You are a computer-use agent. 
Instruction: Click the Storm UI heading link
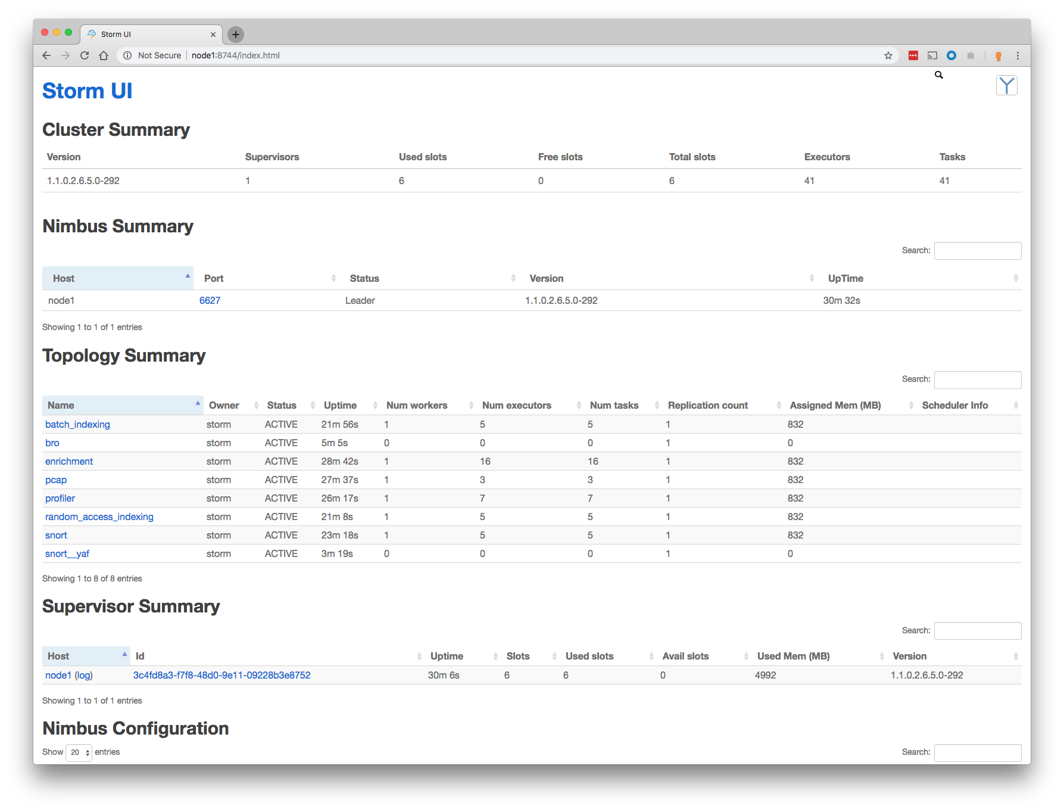click(87, 91)
